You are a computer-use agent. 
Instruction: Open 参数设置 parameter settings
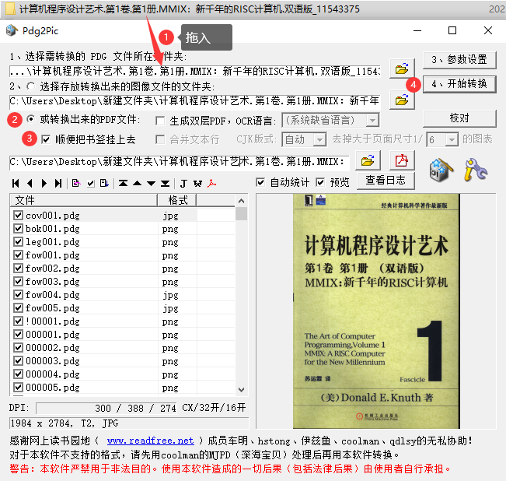pyautogui.click(x=459, y=59)
